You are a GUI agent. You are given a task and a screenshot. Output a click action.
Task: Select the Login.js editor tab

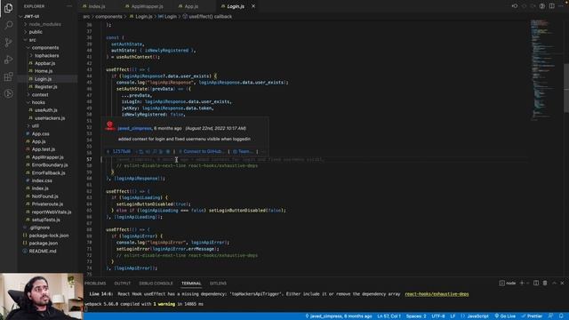[x=235, y=6]
